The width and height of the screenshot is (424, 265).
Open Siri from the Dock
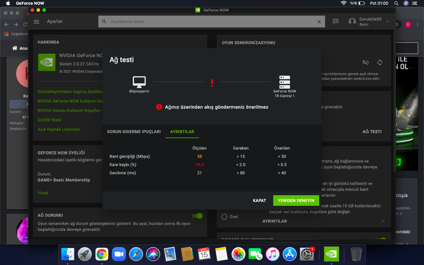click(x=153, y=254)
